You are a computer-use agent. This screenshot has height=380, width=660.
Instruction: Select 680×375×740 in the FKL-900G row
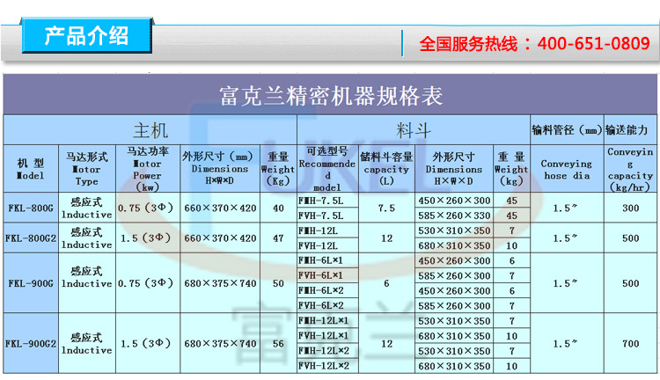[x=220, y=283]
